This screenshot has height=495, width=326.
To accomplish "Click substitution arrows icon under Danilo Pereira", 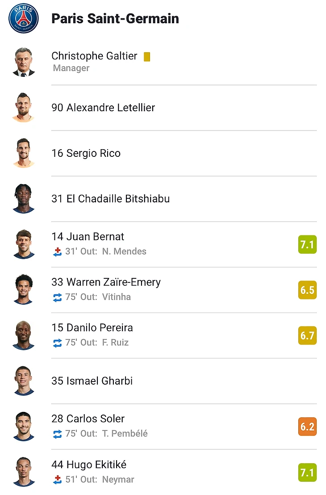I will coord(57,343).
